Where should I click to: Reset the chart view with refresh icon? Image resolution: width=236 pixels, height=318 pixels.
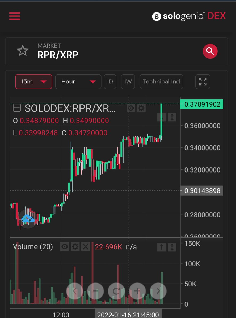click(116, 291)
